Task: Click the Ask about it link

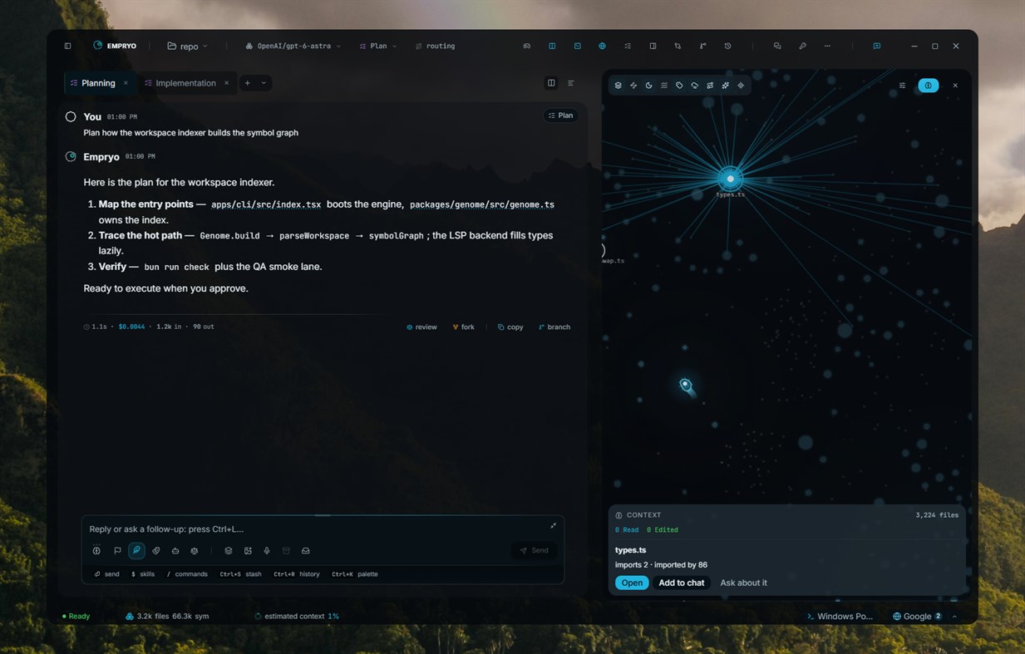Action: coord(743,583)
